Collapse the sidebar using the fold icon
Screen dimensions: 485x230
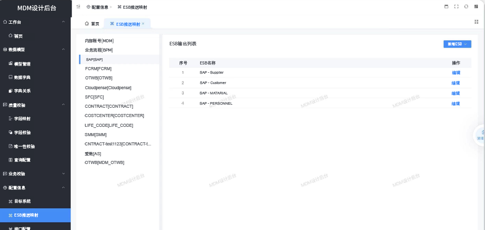[x=78, y=7]
